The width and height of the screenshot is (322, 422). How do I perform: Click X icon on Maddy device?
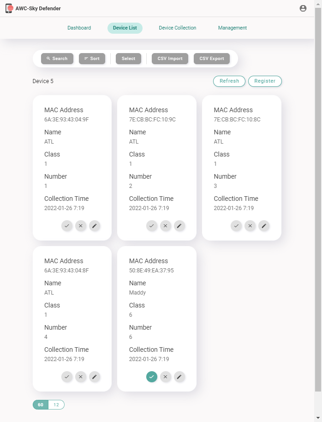[x=165, y=377]
